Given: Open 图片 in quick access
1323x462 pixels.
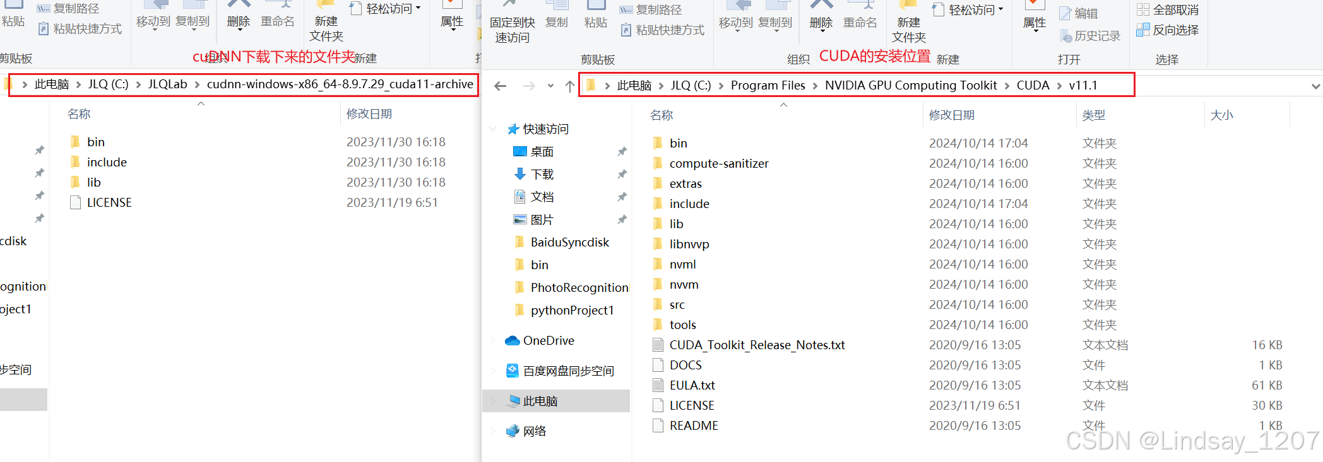Looking at the screenshot, I should pyautogui.click(x=542, y=220).
